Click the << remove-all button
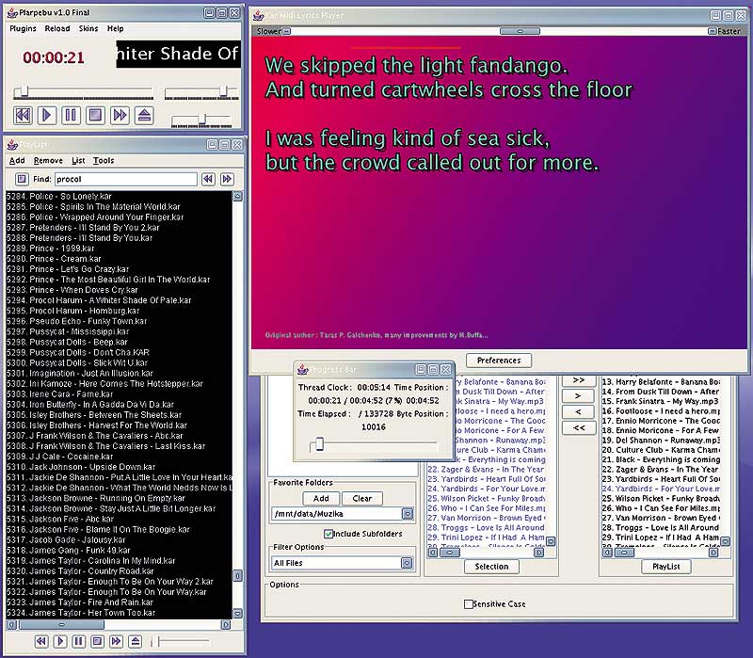The height and width of the screenshot is (658, 753). click(x=579, y=427)
